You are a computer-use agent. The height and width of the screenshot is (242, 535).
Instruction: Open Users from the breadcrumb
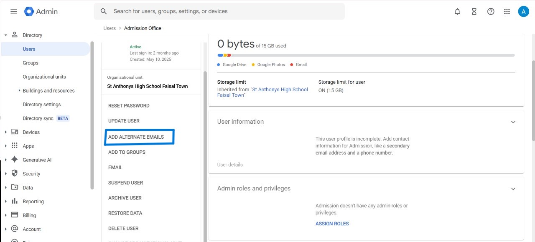click(x=109, y=28)
